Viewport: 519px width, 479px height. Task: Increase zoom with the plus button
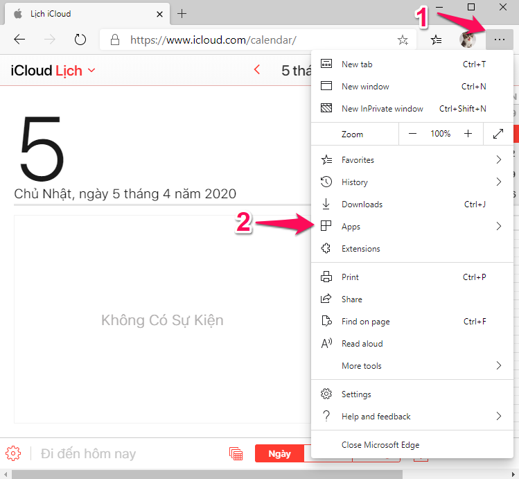[468, 134]
